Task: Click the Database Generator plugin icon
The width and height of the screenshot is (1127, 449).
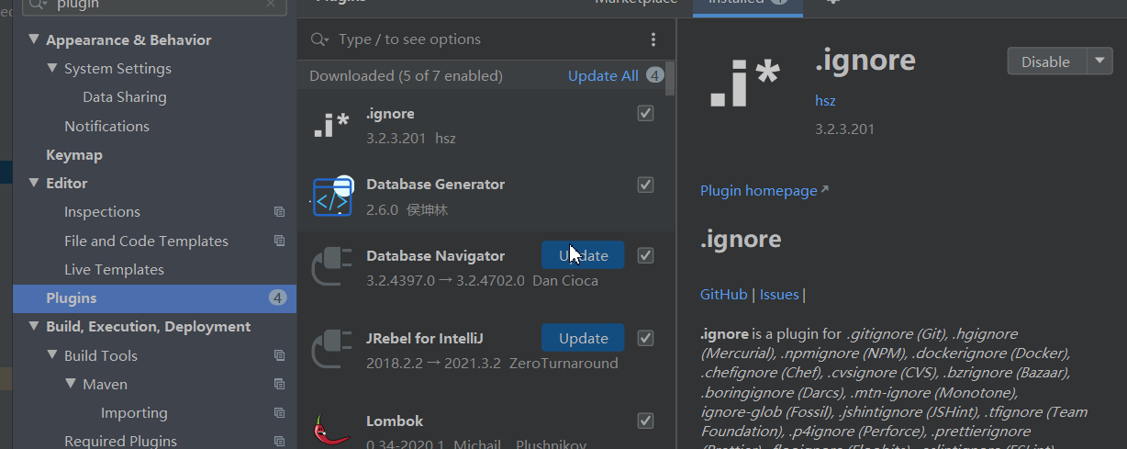Action: click(332, 196)
